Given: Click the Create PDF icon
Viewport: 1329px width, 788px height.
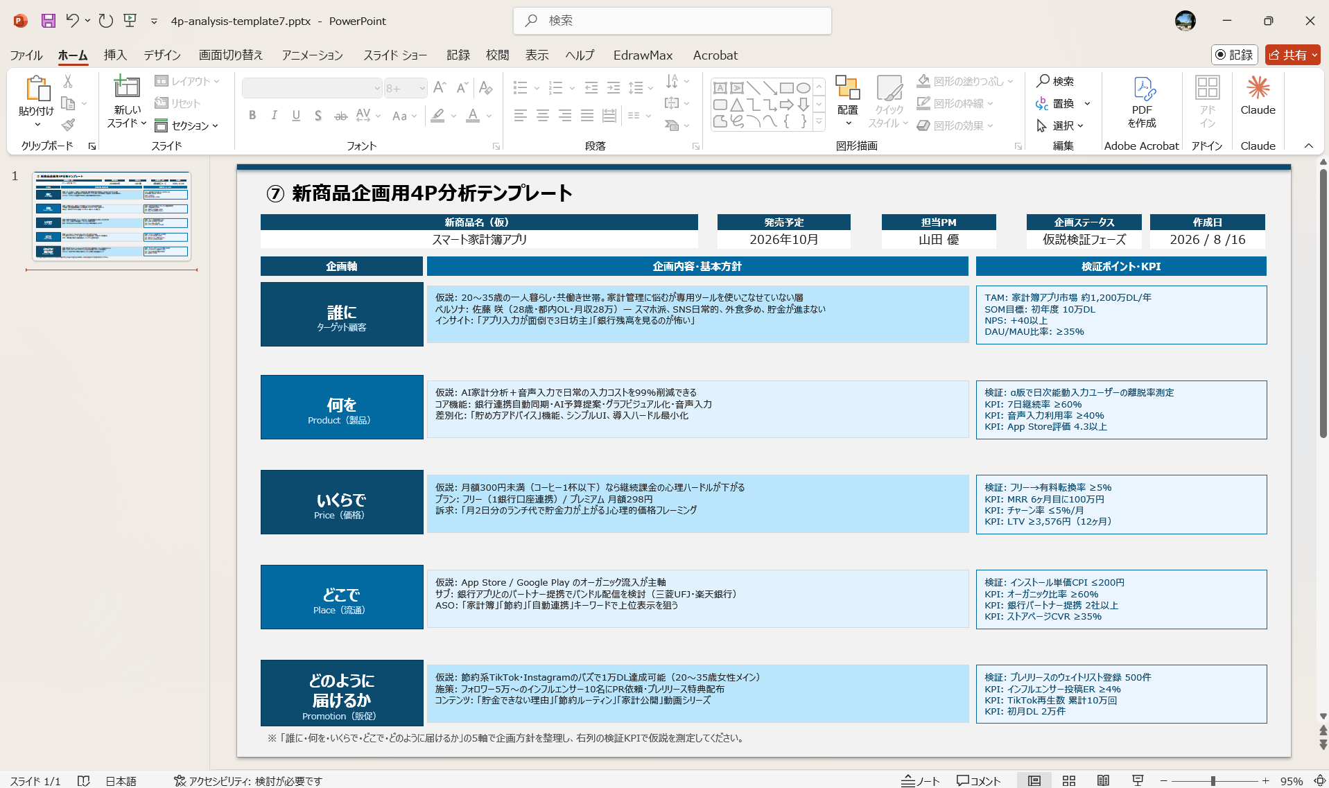Looking at the screenshot, I should (x=1142, y=102).
